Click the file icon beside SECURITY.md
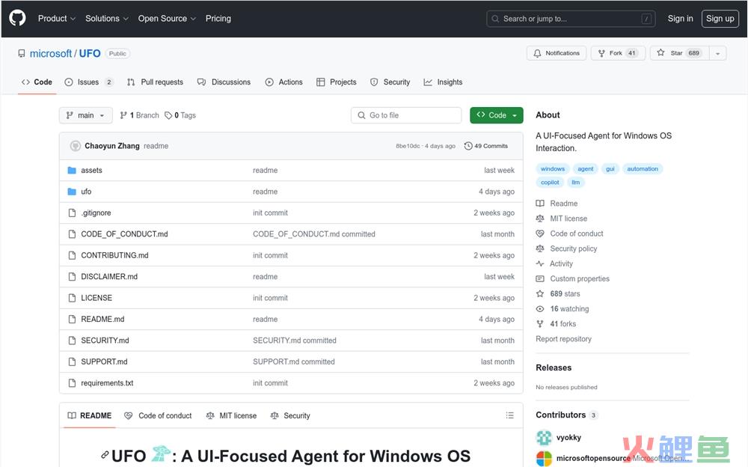Screen dimensions: 748x467 (x=72, y=340)
